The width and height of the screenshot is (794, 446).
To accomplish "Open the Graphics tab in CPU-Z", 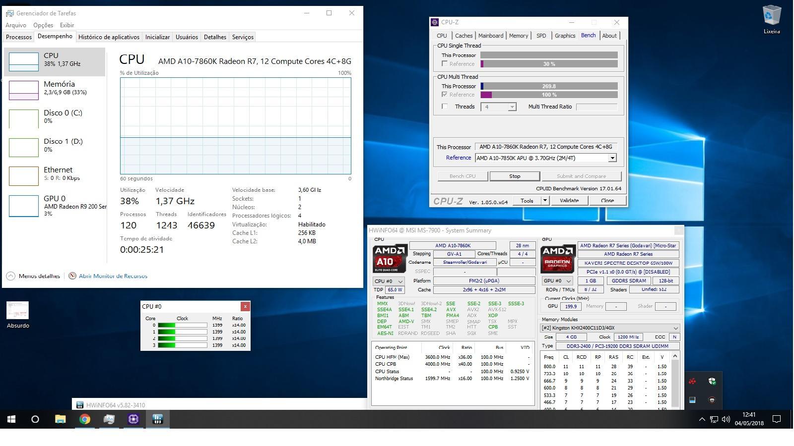I will tap(565, 36).
